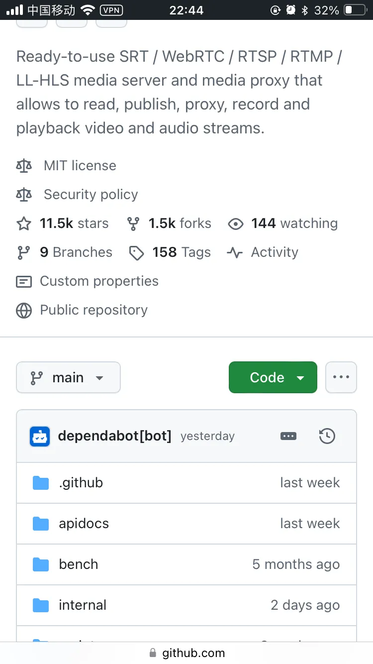Open the commit history clock icon
Screen dimensions: 373x664
point(327,437)
